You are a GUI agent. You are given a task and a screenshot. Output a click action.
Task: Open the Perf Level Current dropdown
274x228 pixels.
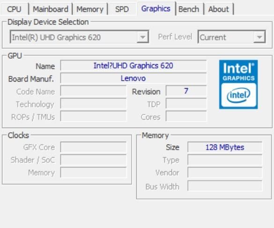pos(232,37)
